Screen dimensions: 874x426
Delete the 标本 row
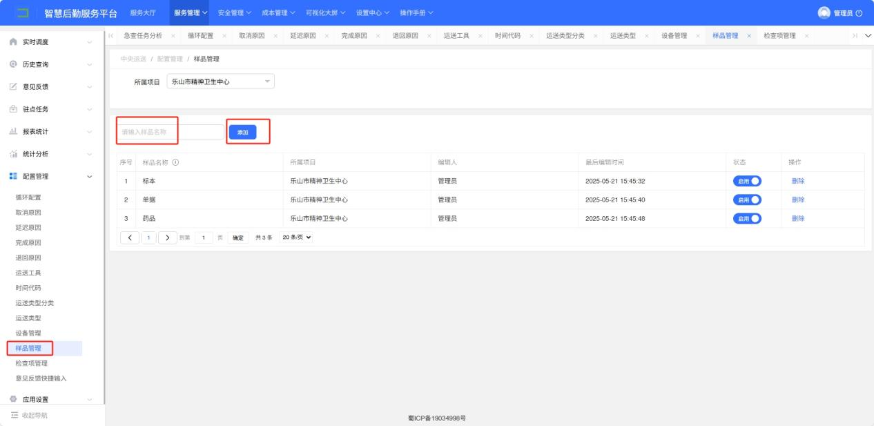click(x=798, y=181)
